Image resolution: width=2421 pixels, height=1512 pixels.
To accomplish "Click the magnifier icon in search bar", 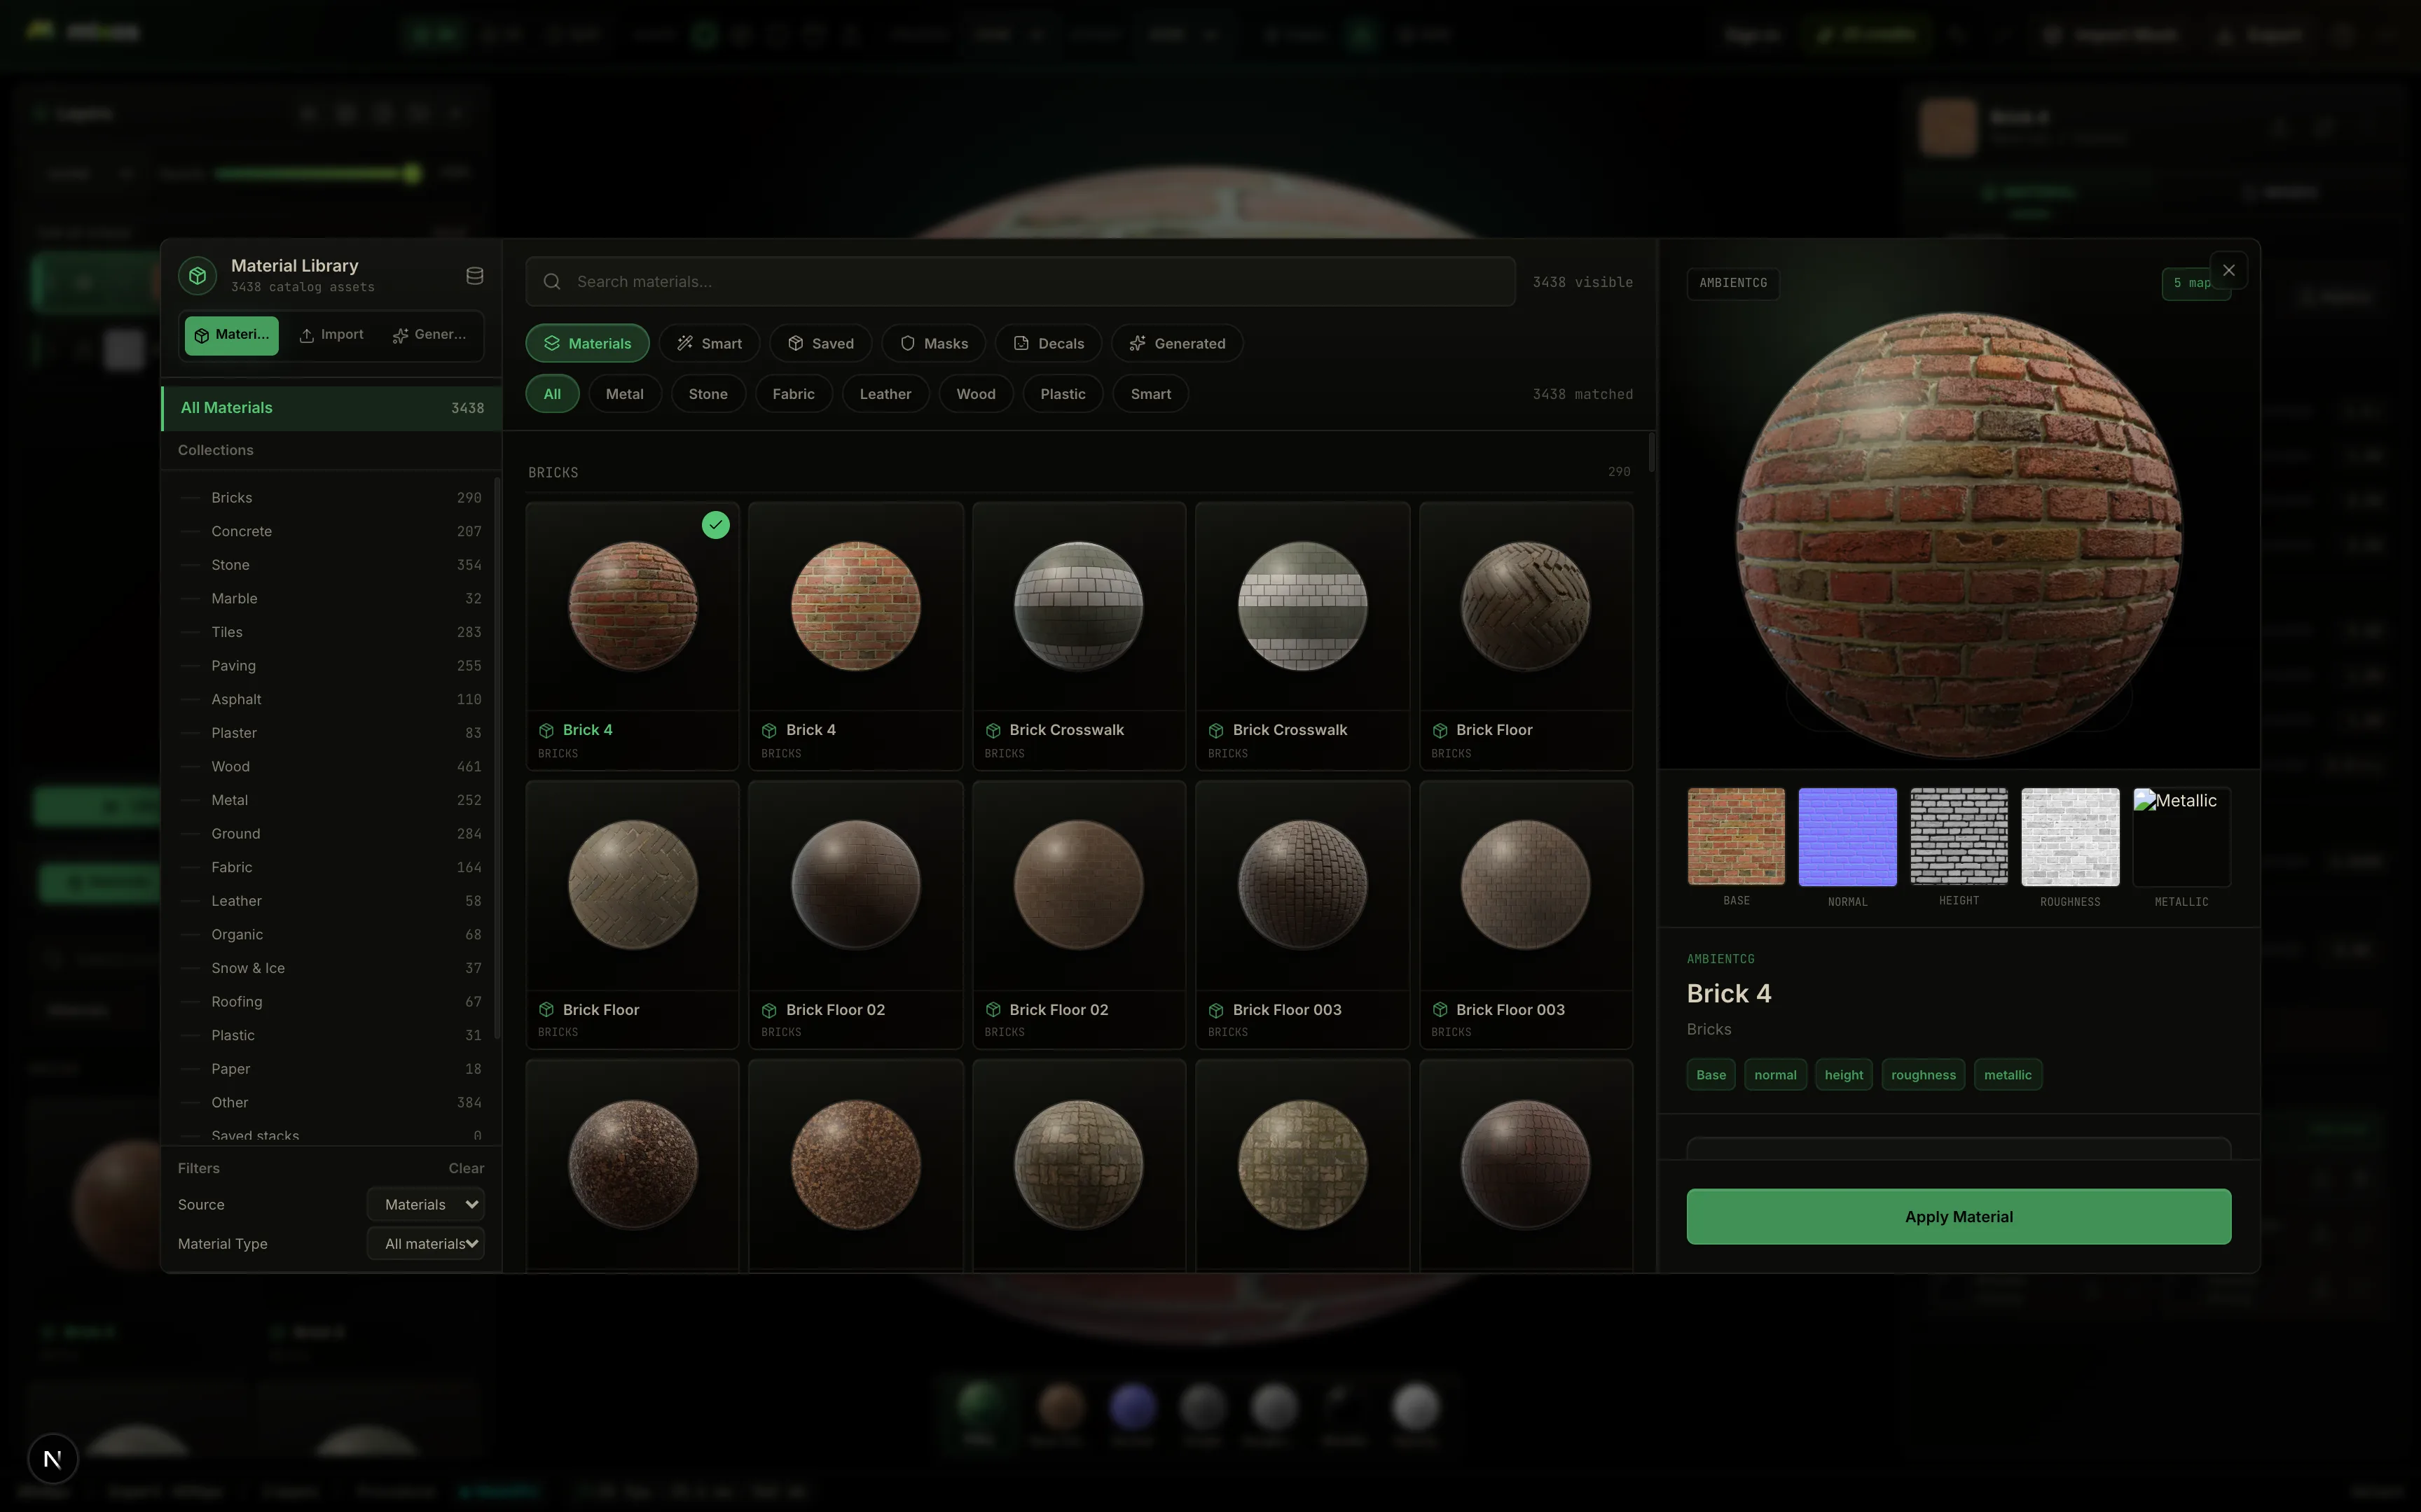I will point(551,282).
